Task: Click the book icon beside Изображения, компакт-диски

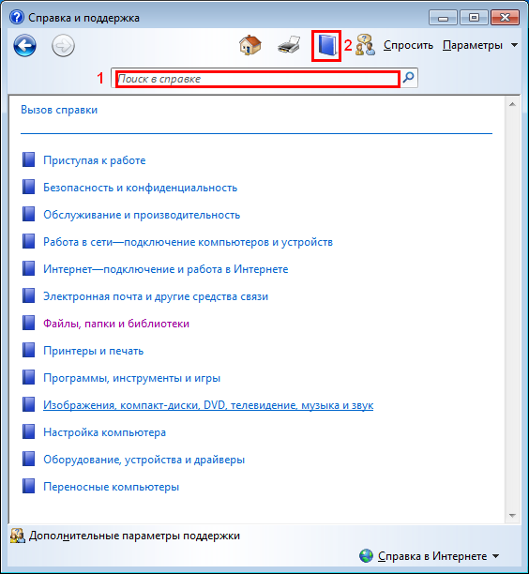Action: (28, 405)
